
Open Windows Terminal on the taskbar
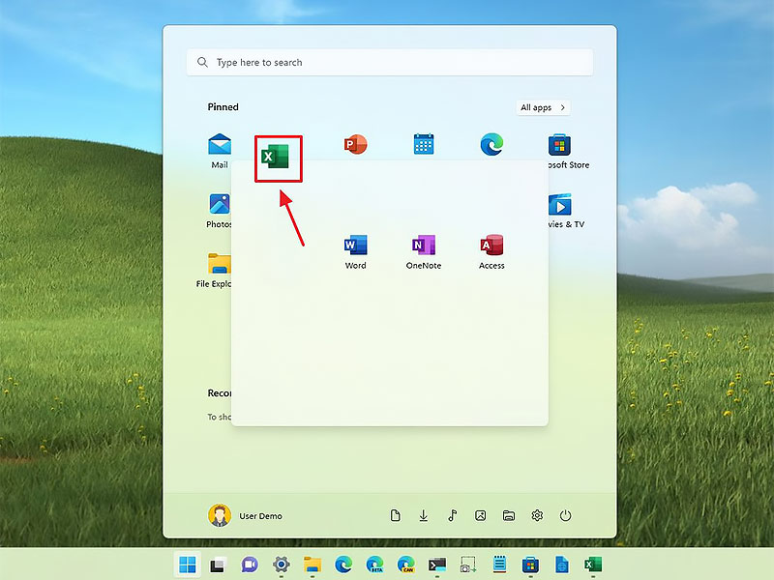click(x=437, y=565)
